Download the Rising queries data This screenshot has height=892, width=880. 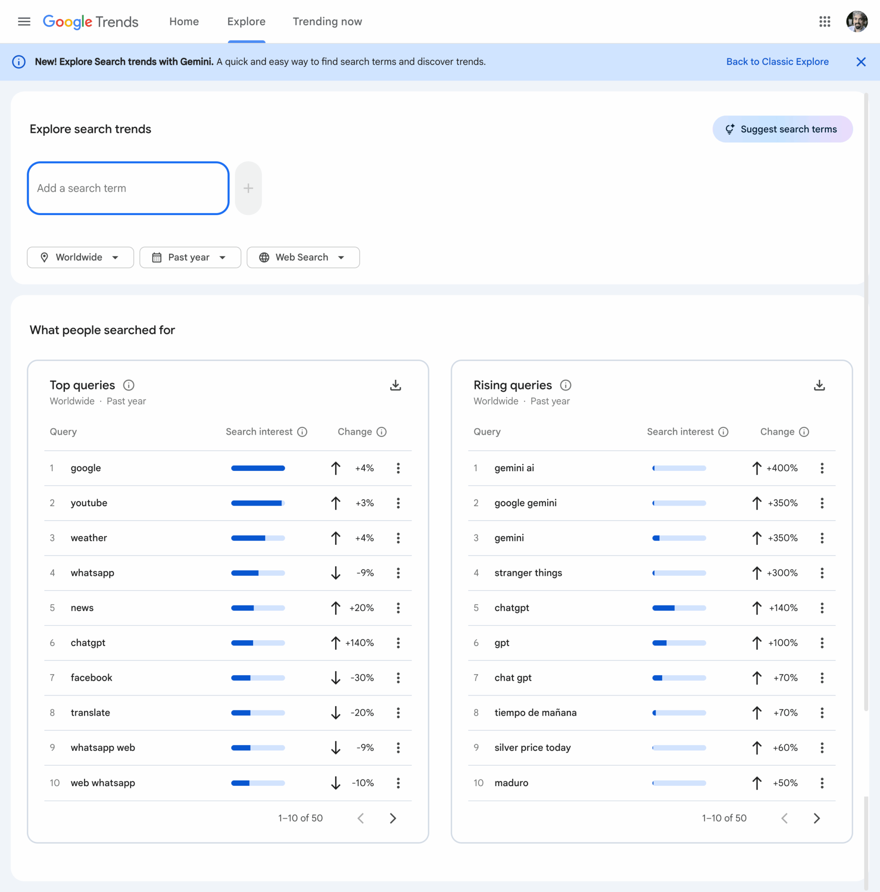(819, 385)
